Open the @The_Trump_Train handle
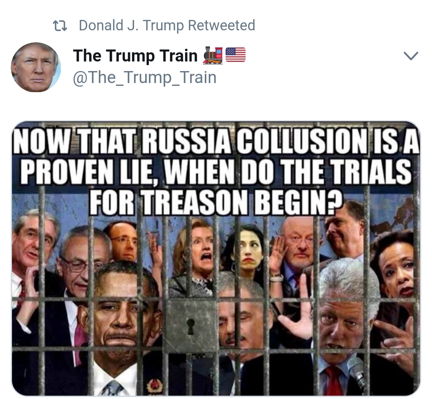Viewport: 432px width, 399px height. [145, 77]
